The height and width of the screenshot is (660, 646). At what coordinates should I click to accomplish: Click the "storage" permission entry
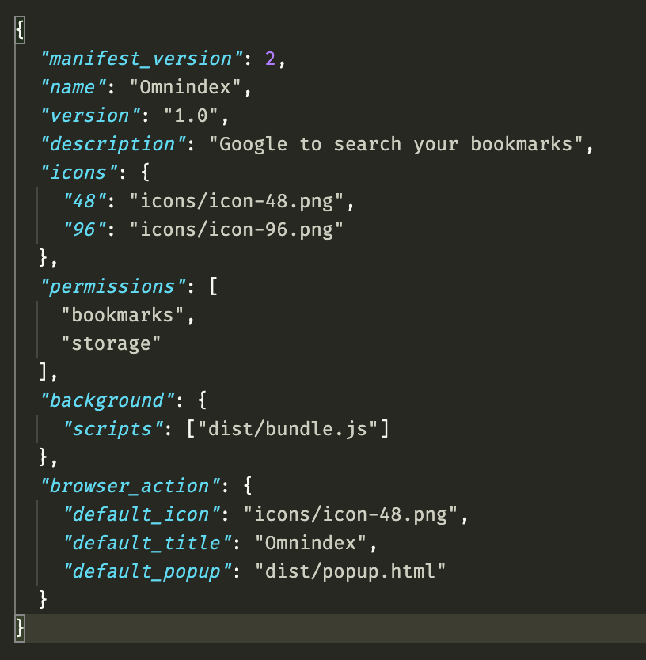coord(111,344)
